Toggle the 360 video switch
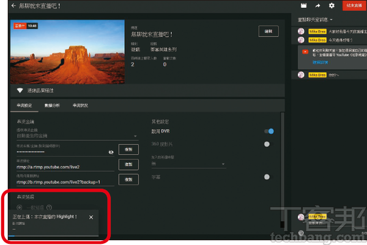The image size is (367, 245). click(x=267, y=144)
